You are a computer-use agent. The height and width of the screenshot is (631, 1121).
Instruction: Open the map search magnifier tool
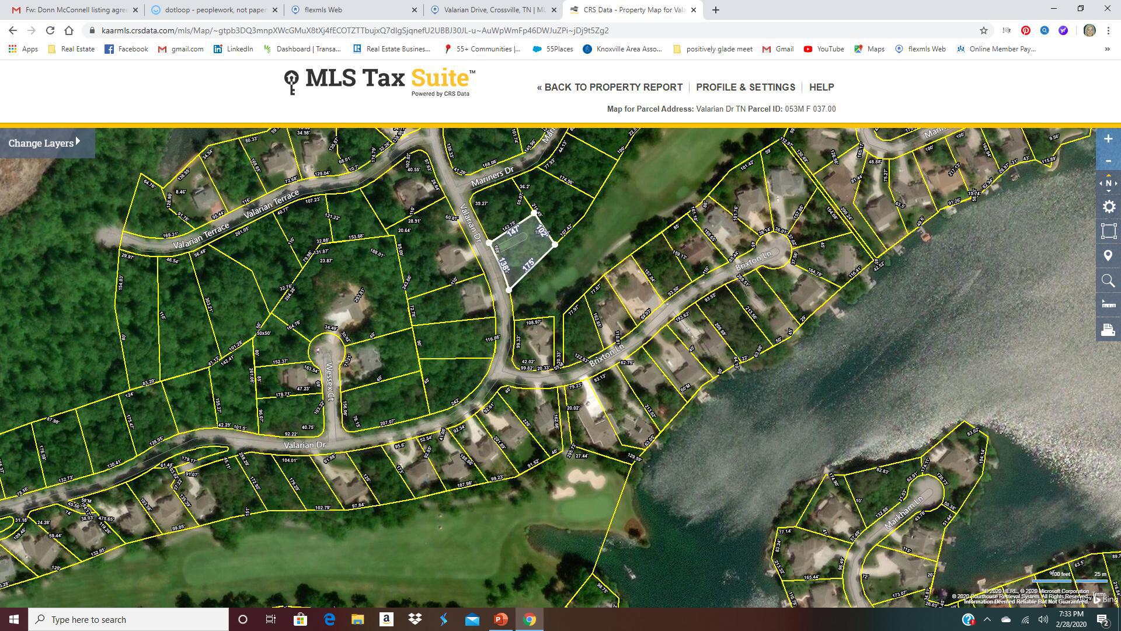(x=1108, y=281)
